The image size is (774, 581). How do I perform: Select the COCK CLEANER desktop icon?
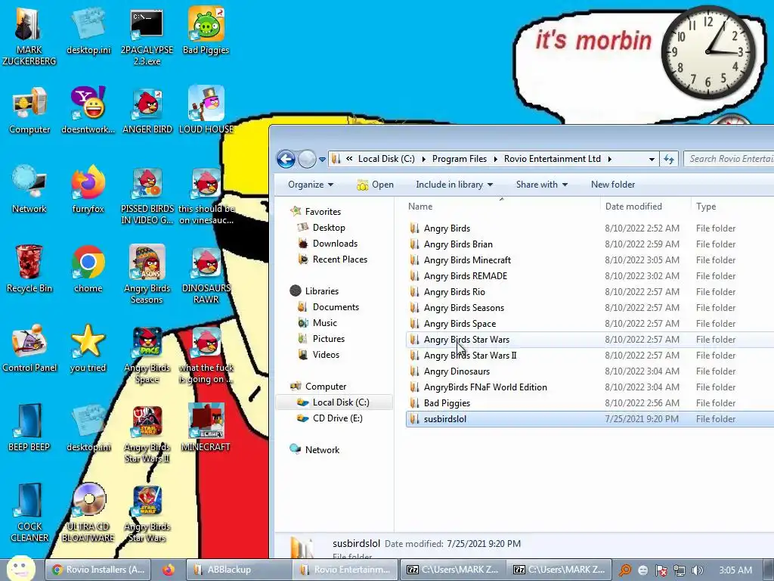[29, 513]
